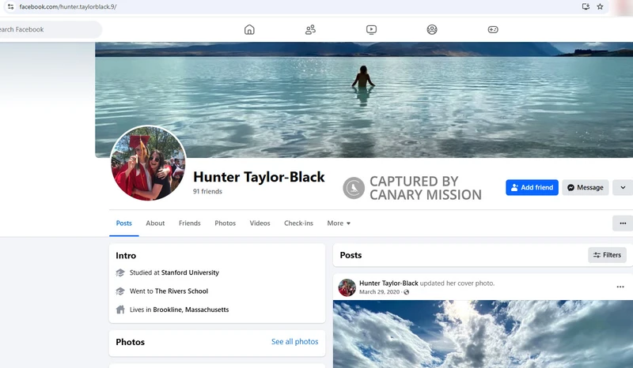Click the Message button
This screenshot has height=368, width=633.
[x=586, y=187]
